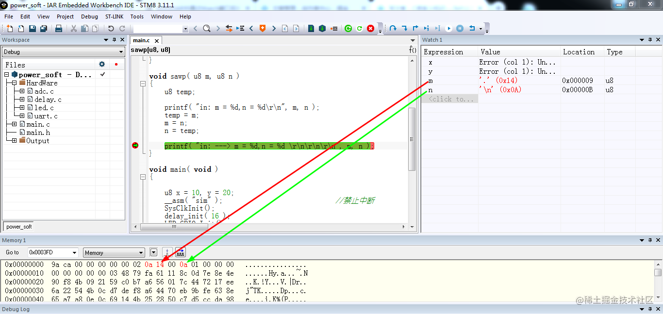Click Debug without Downloading icon

coord(322,29)
